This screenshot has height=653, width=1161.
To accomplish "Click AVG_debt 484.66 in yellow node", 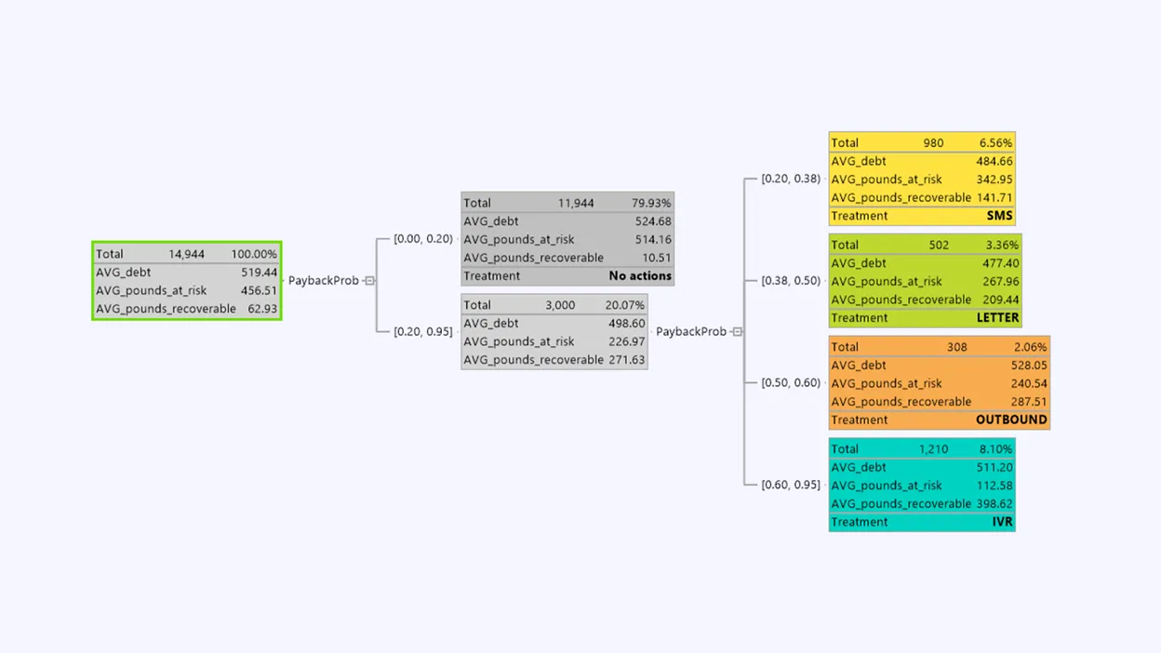I will (922, 162).
